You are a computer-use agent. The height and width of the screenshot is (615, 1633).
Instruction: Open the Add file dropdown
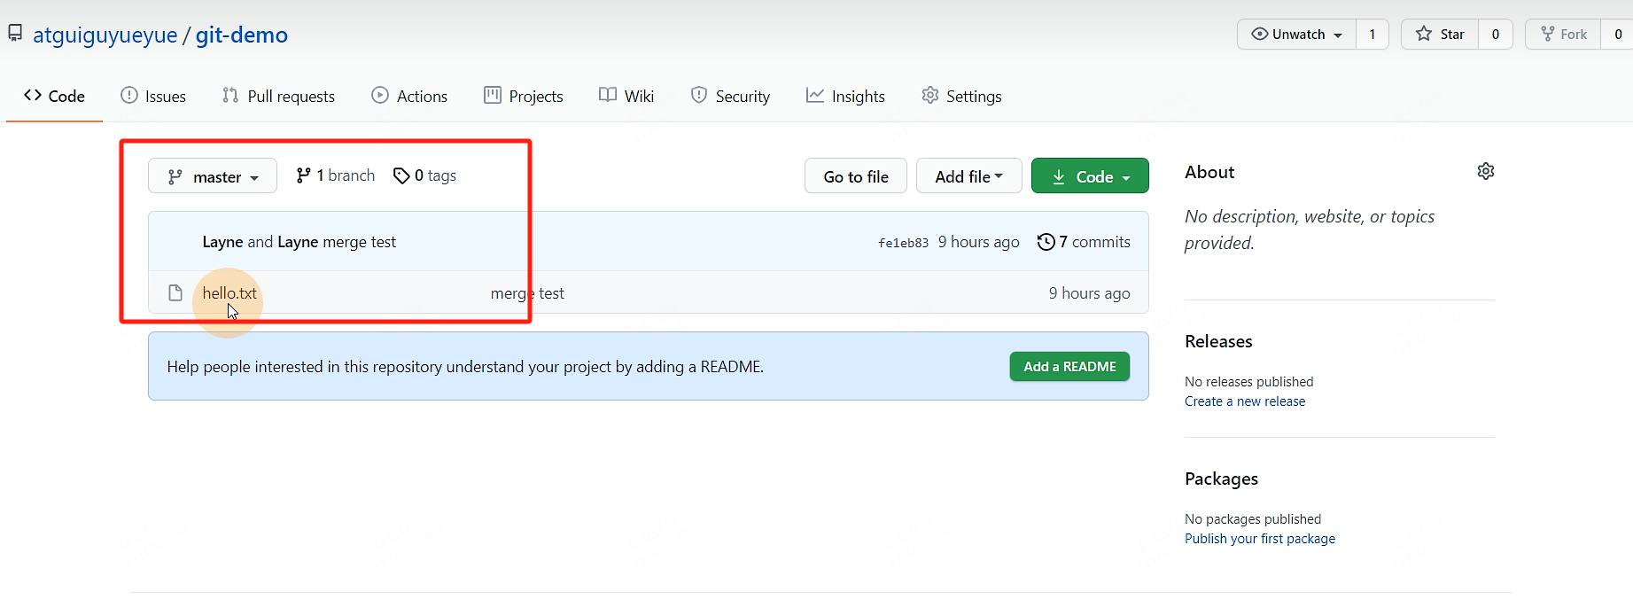click(x=969, y=176)
